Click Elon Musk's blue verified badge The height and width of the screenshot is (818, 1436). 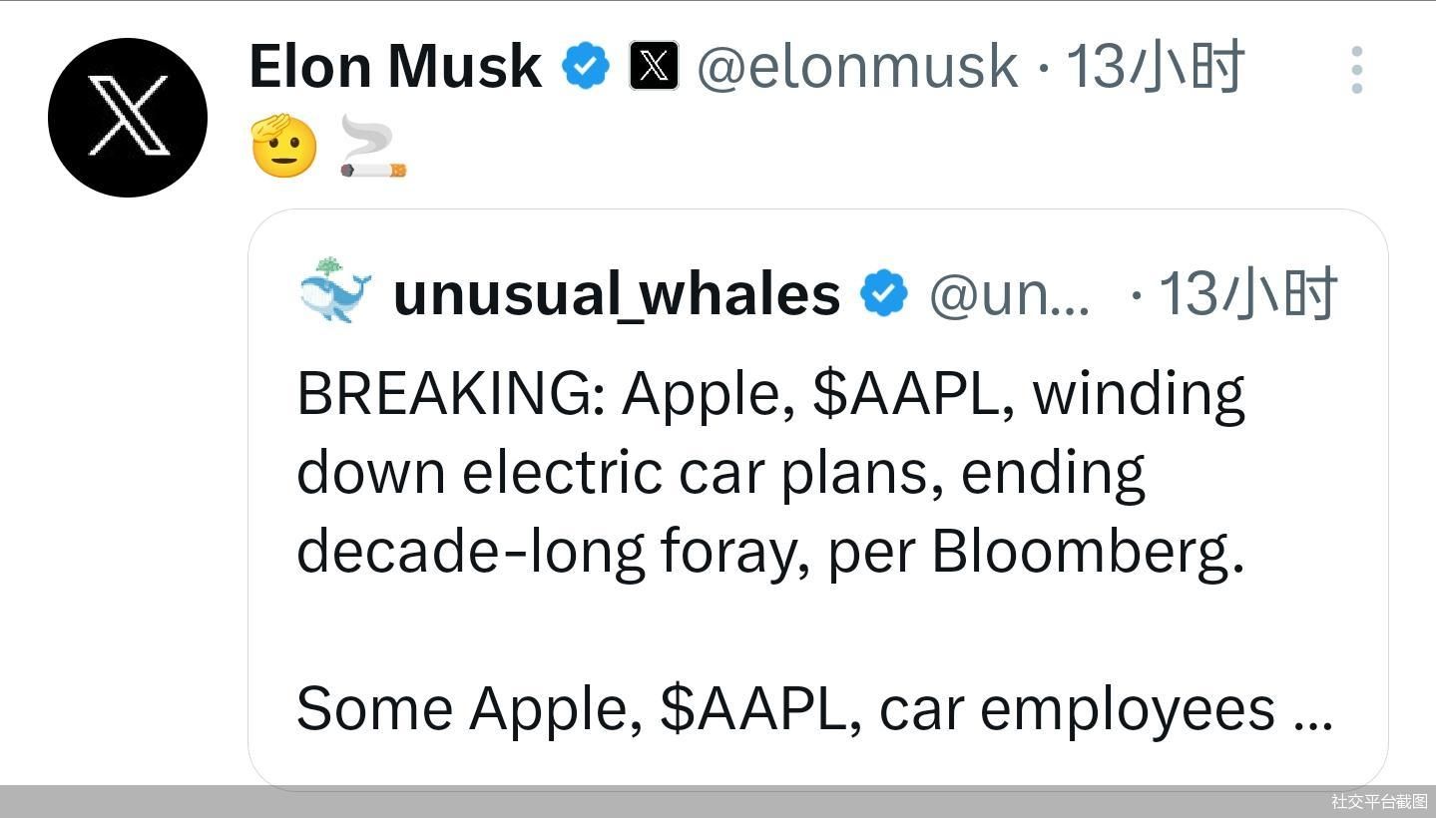[x=586, y=67]
